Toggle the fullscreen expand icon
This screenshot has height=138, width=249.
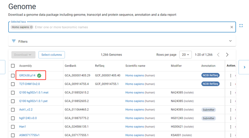pos(241,25)
